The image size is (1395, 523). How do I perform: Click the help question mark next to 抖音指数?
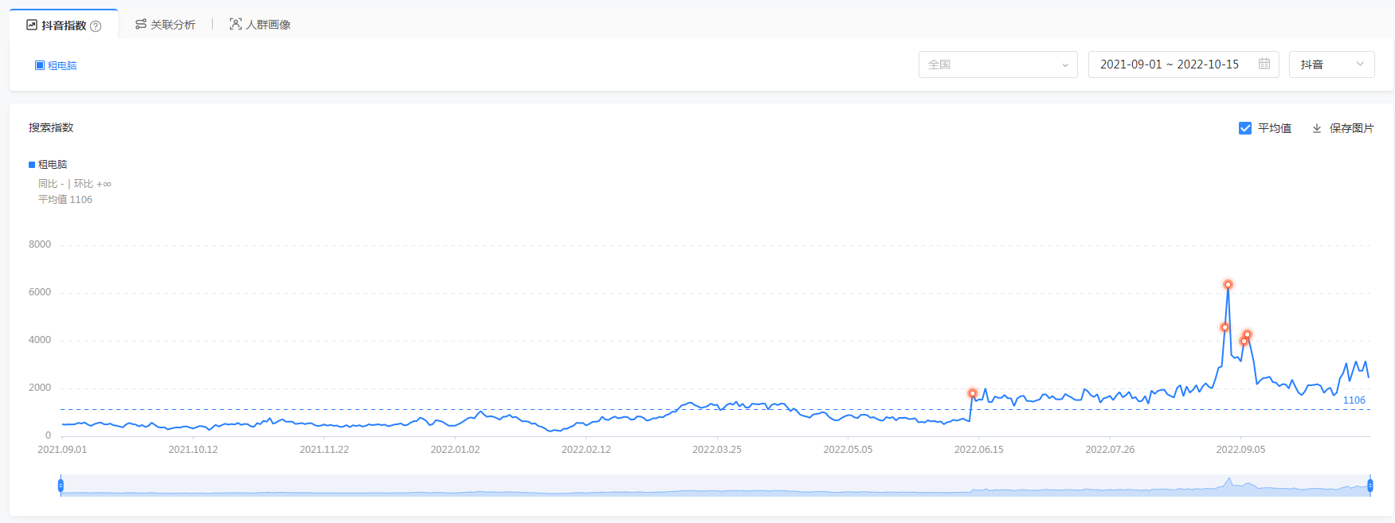click(96, 26)
